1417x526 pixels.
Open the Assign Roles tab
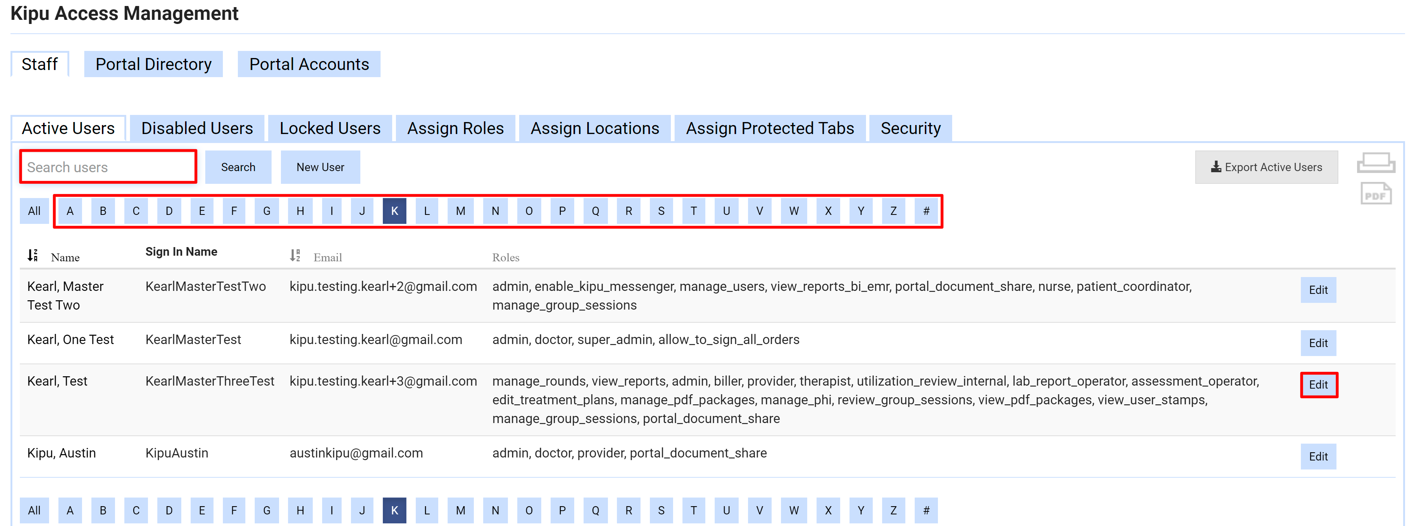point(455,128)
